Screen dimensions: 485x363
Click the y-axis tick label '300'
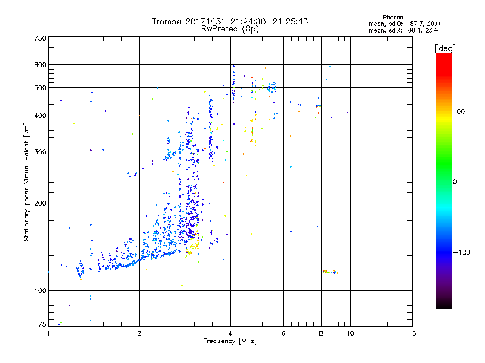tap(41, 152)
